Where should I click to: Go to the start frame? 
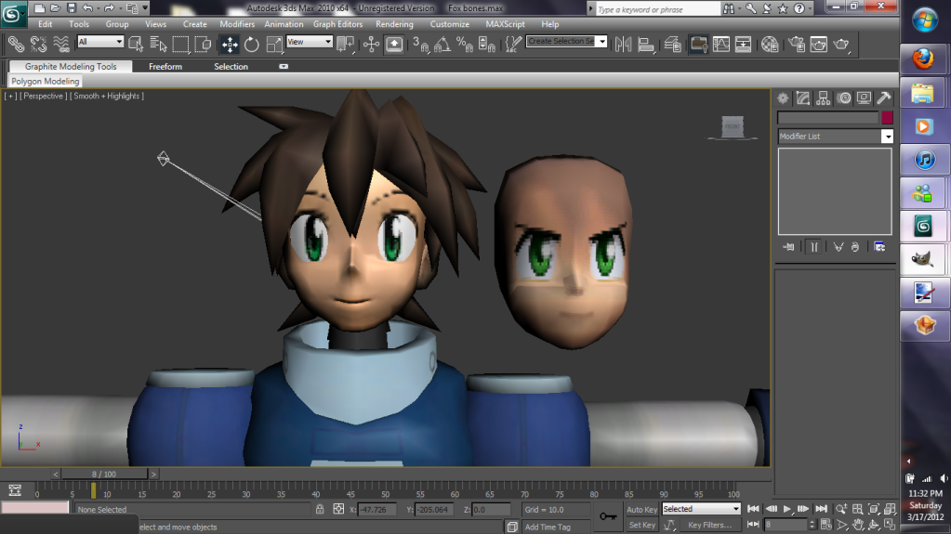pos(753,509)
